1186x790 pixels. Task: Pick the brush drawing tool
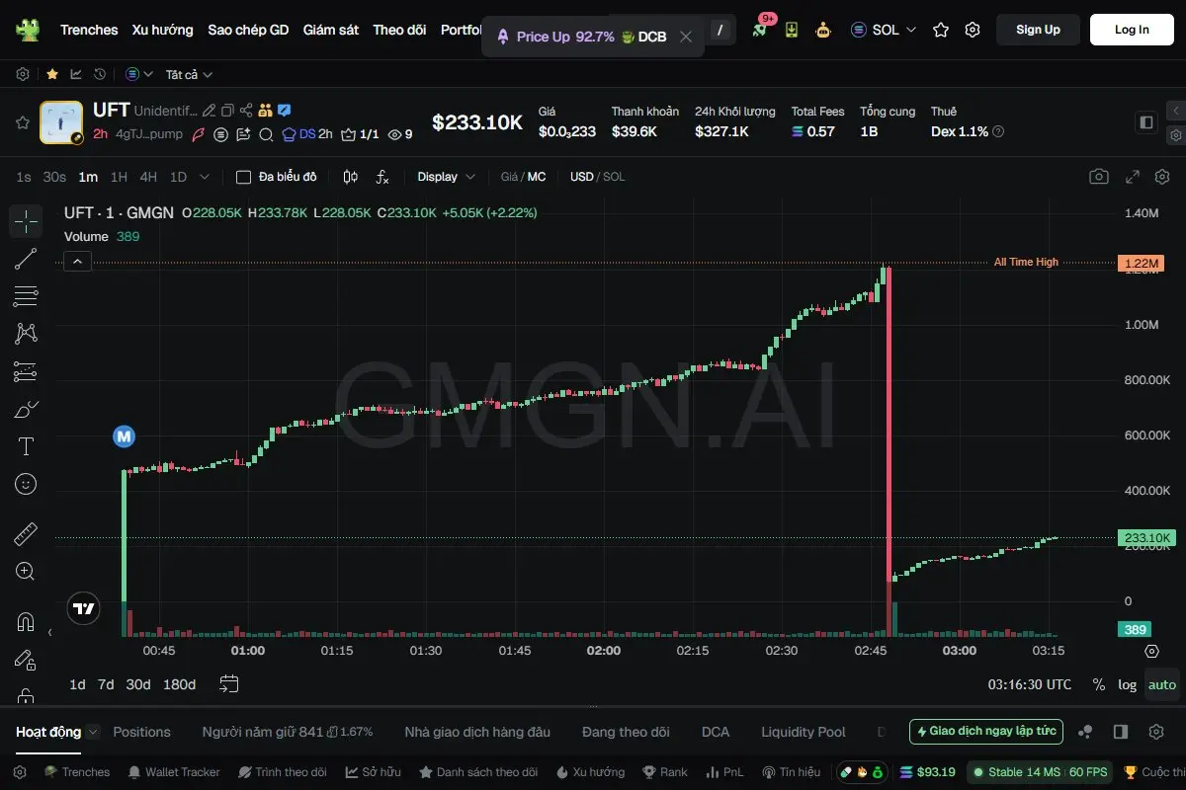point(26,409)
